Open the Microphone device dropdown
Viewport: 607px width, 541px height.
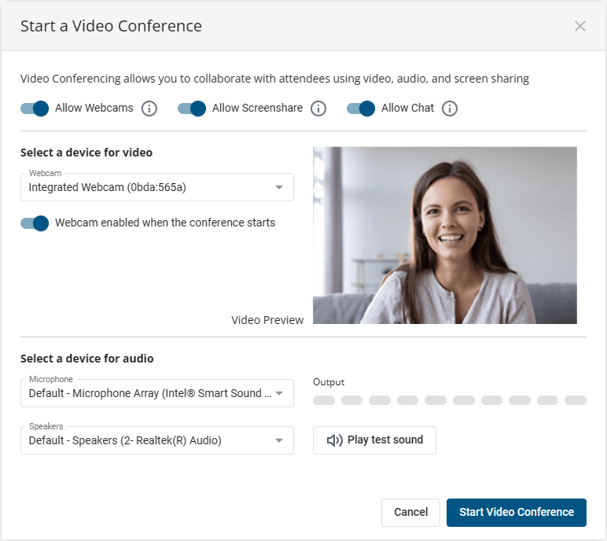[x=157, y=393]
